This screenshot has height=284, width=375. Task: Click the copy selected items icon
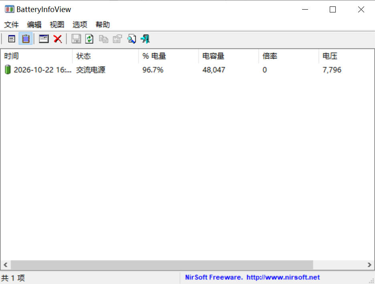pos(103,39)
